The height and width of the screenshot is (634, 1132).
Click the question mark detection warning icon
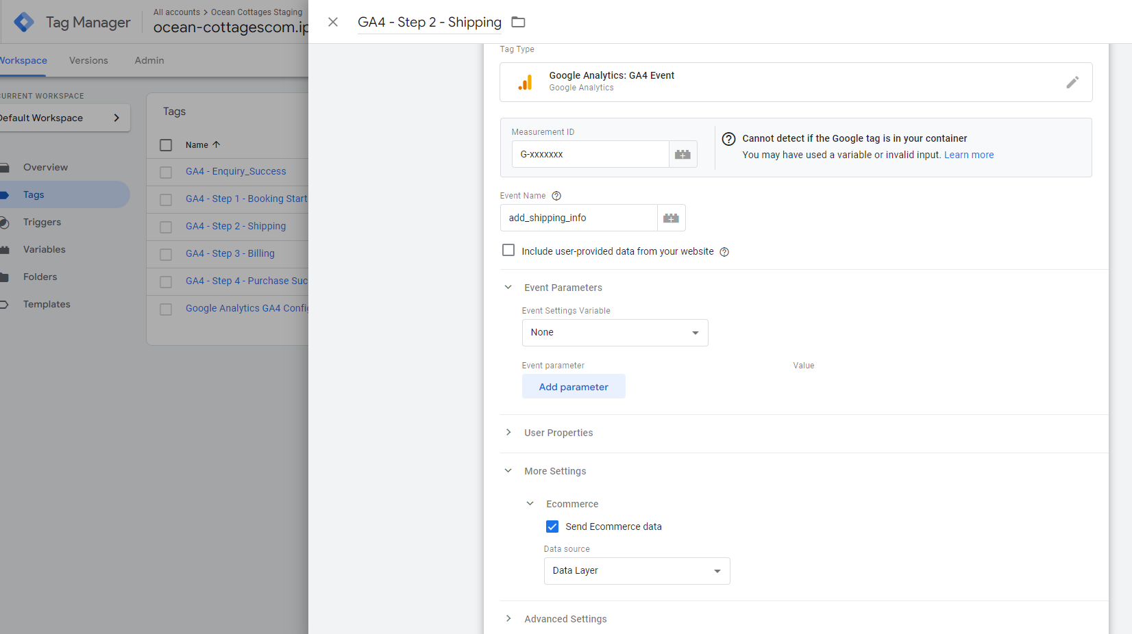(729, 139)
